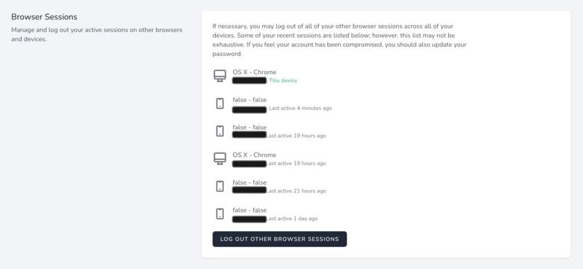This screenshot has width=583, height=269.
Task: Click the phone icon last active 21 hours ago
Action: click(220, 186)
